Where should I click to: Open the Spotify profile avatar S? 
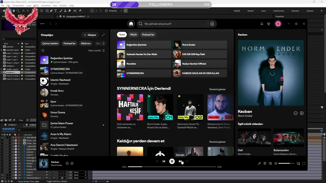click(278, 24)
